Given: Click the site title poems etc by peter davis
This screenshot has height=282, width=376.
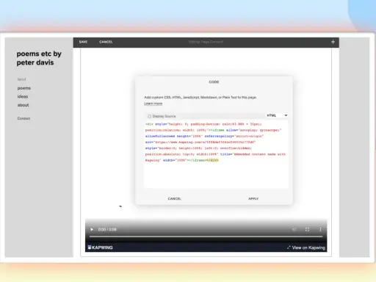Looking at the screenshot, I should 39,58.
